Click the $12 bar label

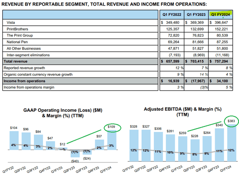coord(62,144)
